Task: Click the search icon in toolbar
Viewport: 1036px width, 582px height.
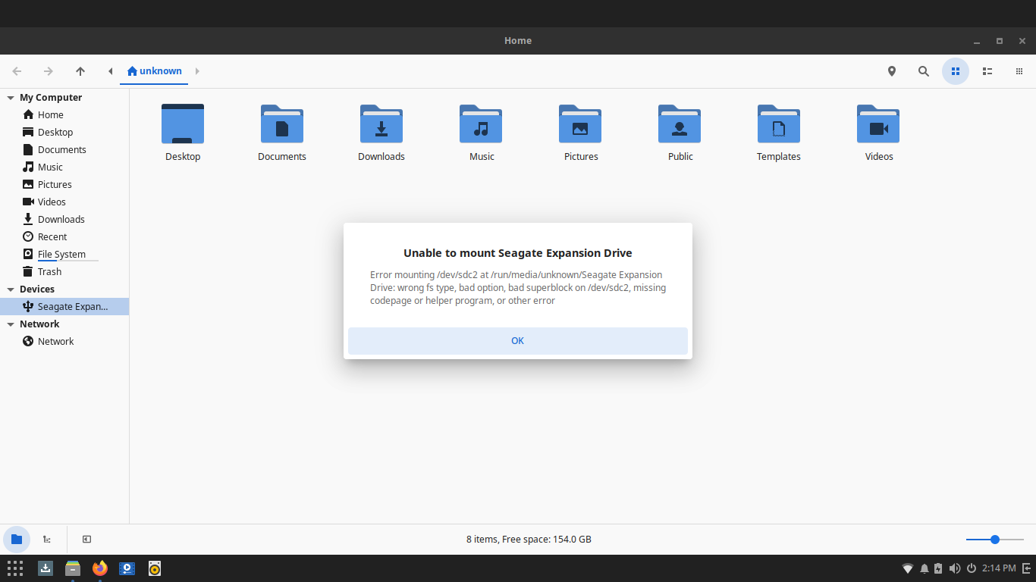Action: click(x=923, y=71)
